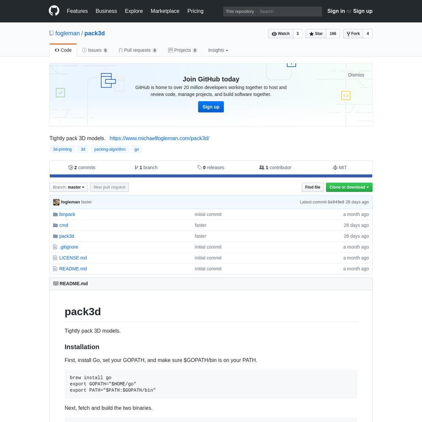Open the Issues tab

[95, 50]
